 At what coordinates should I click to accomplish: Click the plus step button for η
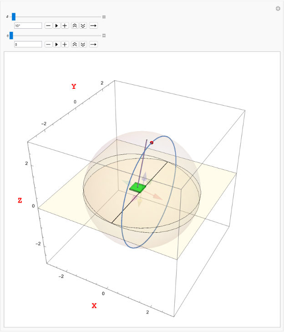pyautogui.click(x=65, y=44)
